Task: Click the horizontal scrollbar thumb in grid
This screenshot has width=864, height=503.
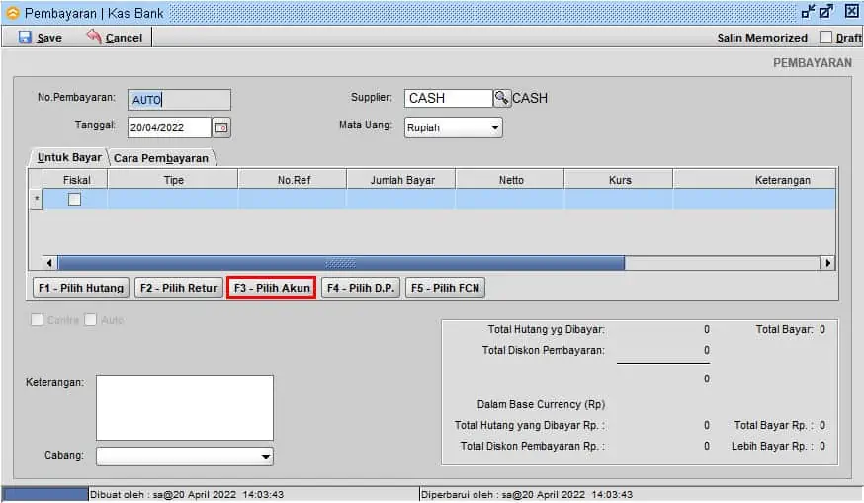Action: (341, 263)
